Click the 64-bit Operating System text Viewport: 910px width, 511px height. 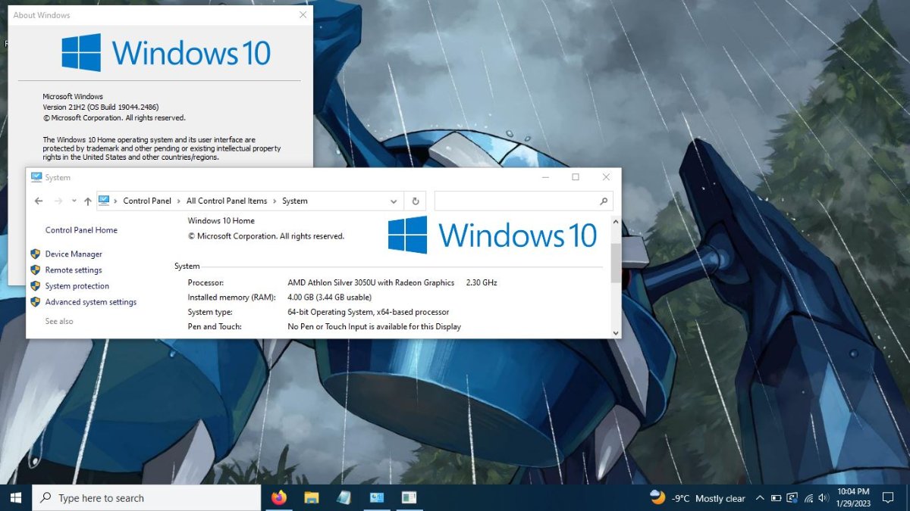point(369,312)
